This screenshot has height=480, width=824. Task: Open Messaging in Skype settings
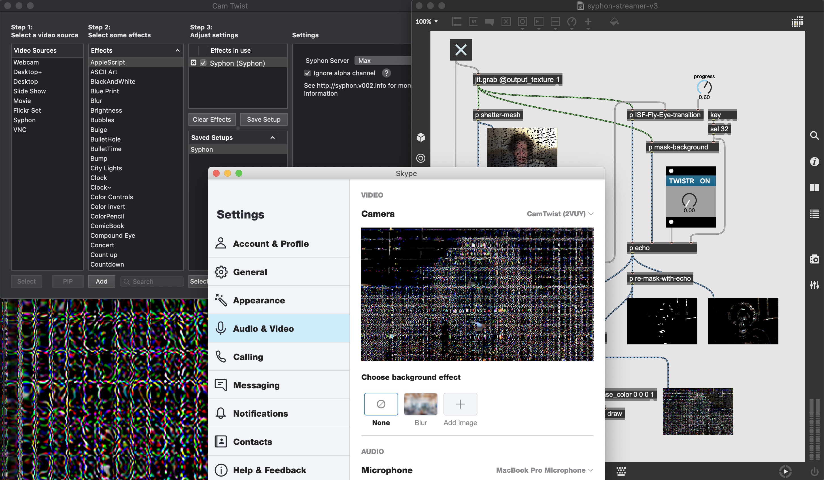[x=279, y=385]
